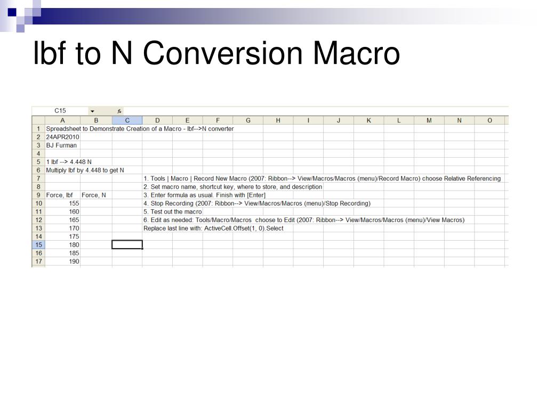The width and height of the screenshot is (546, 409).
Task: Select column G header
Action: click(248, 120)
